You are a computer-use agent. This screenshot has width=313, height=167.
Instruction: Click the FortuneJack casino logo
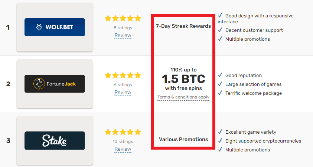click(55, 84)
